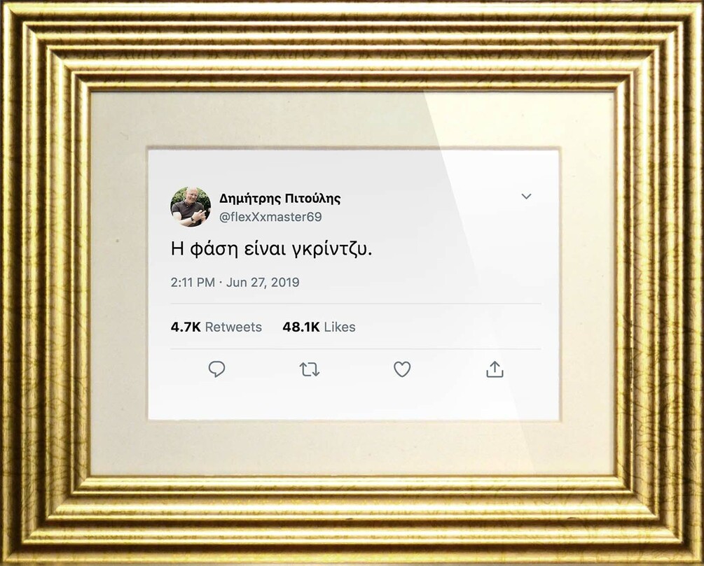Open the share arrow icon
Viewport: 704px width, 566px height.
pyautogui.click(x=495, y=369)
